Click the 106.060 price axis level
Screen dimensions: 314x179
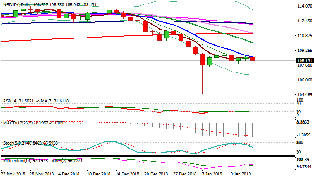point(305,80)
